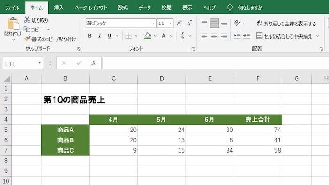Switch to the 表示 tab
This screenshot has width=329, height=185.
point(187,8)
